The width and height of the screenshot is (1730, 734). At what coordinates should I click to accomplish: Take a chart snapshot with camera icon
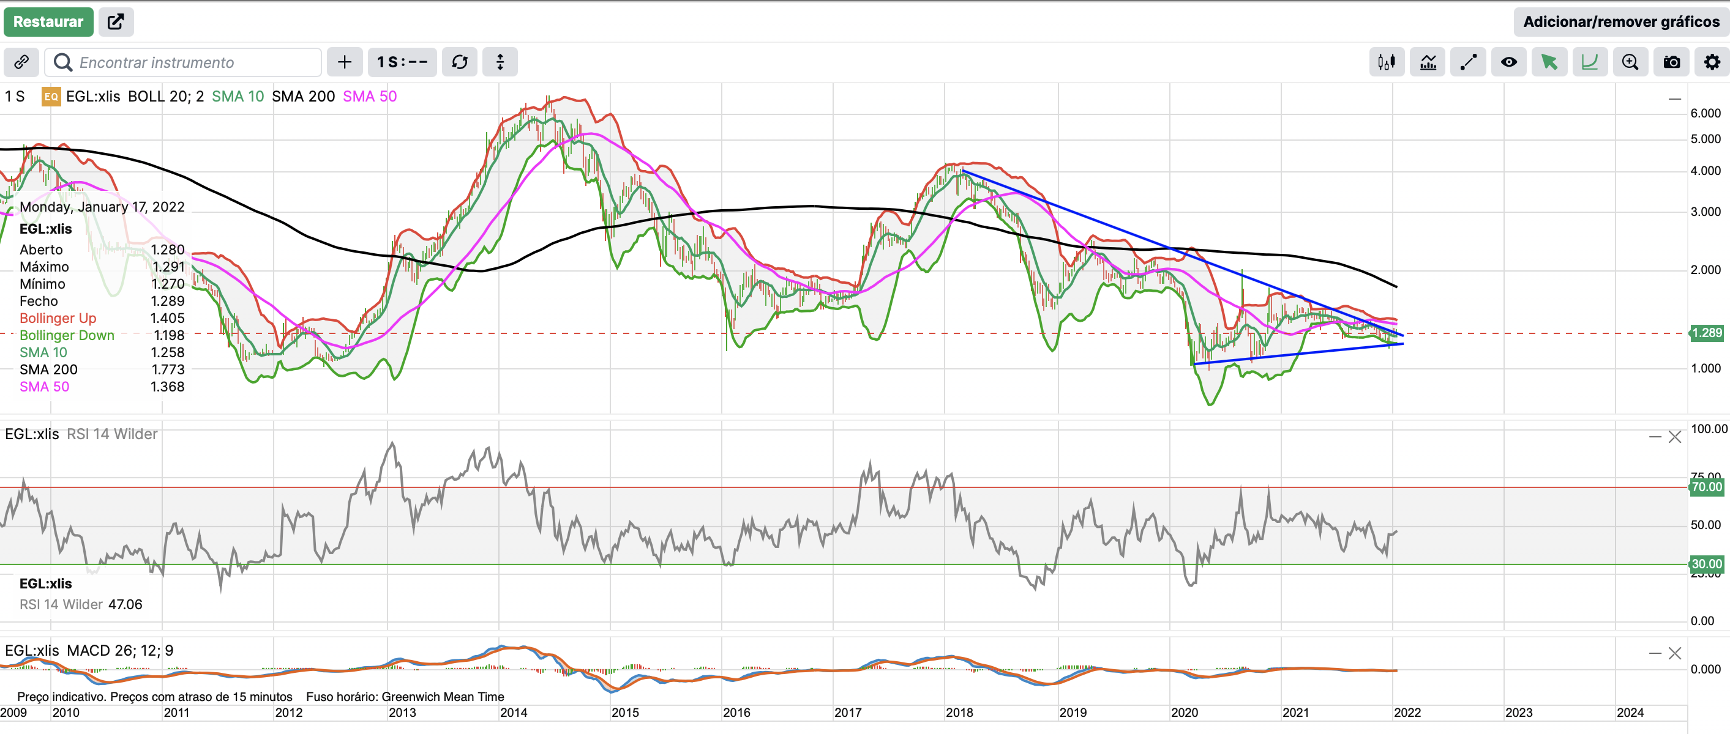click(x=1671, y=62)
